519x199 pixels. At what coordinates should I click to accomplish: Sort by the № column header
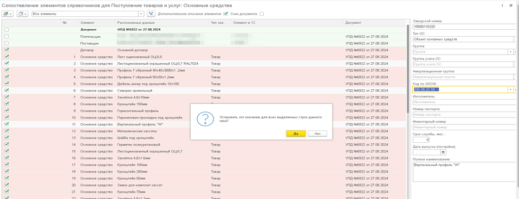69,23
